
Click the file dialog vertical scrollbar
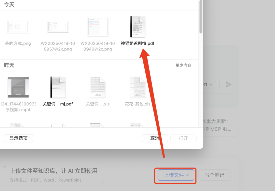(201, 17)
